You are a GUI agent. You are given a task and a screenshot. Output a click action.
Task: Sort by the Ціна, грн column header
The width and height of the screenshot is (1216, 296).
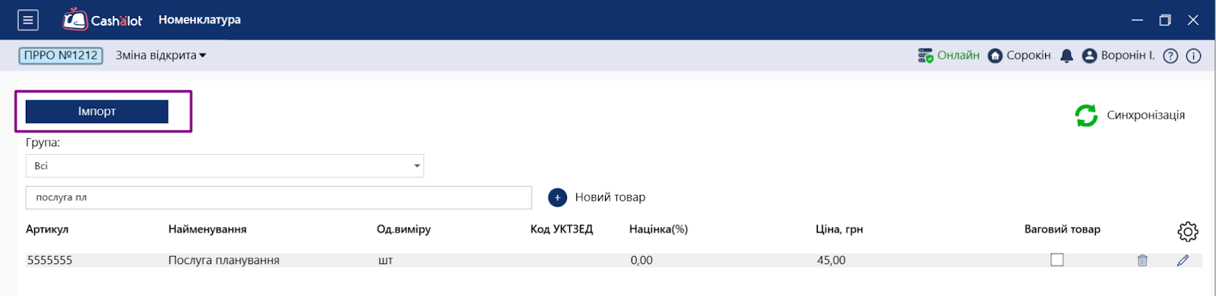pos(839,229)
